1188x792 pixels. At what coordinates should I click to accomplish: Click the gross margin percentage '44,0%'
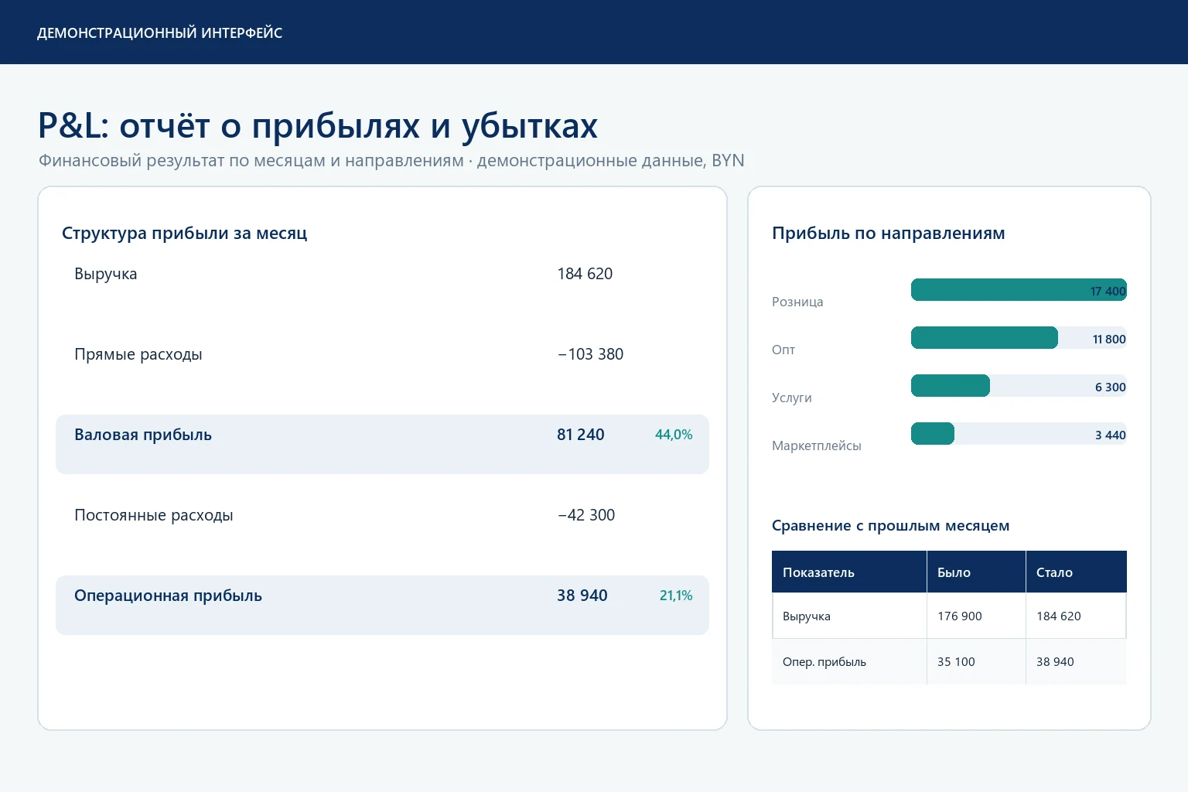pos(674,435)
